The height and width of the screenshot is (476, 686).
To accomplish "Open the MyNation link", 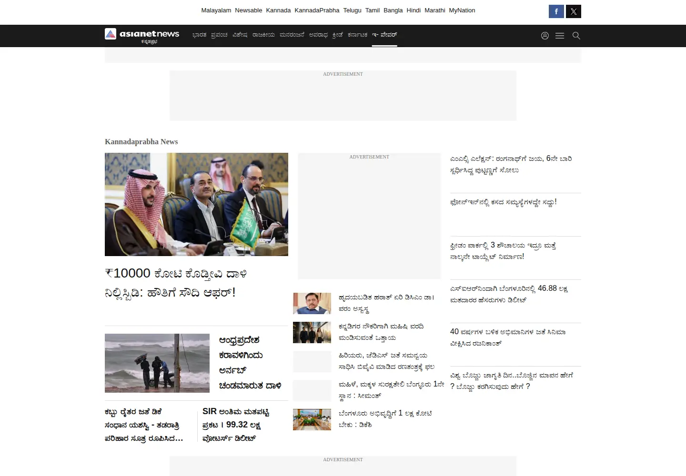I will (x=462, y=10).
